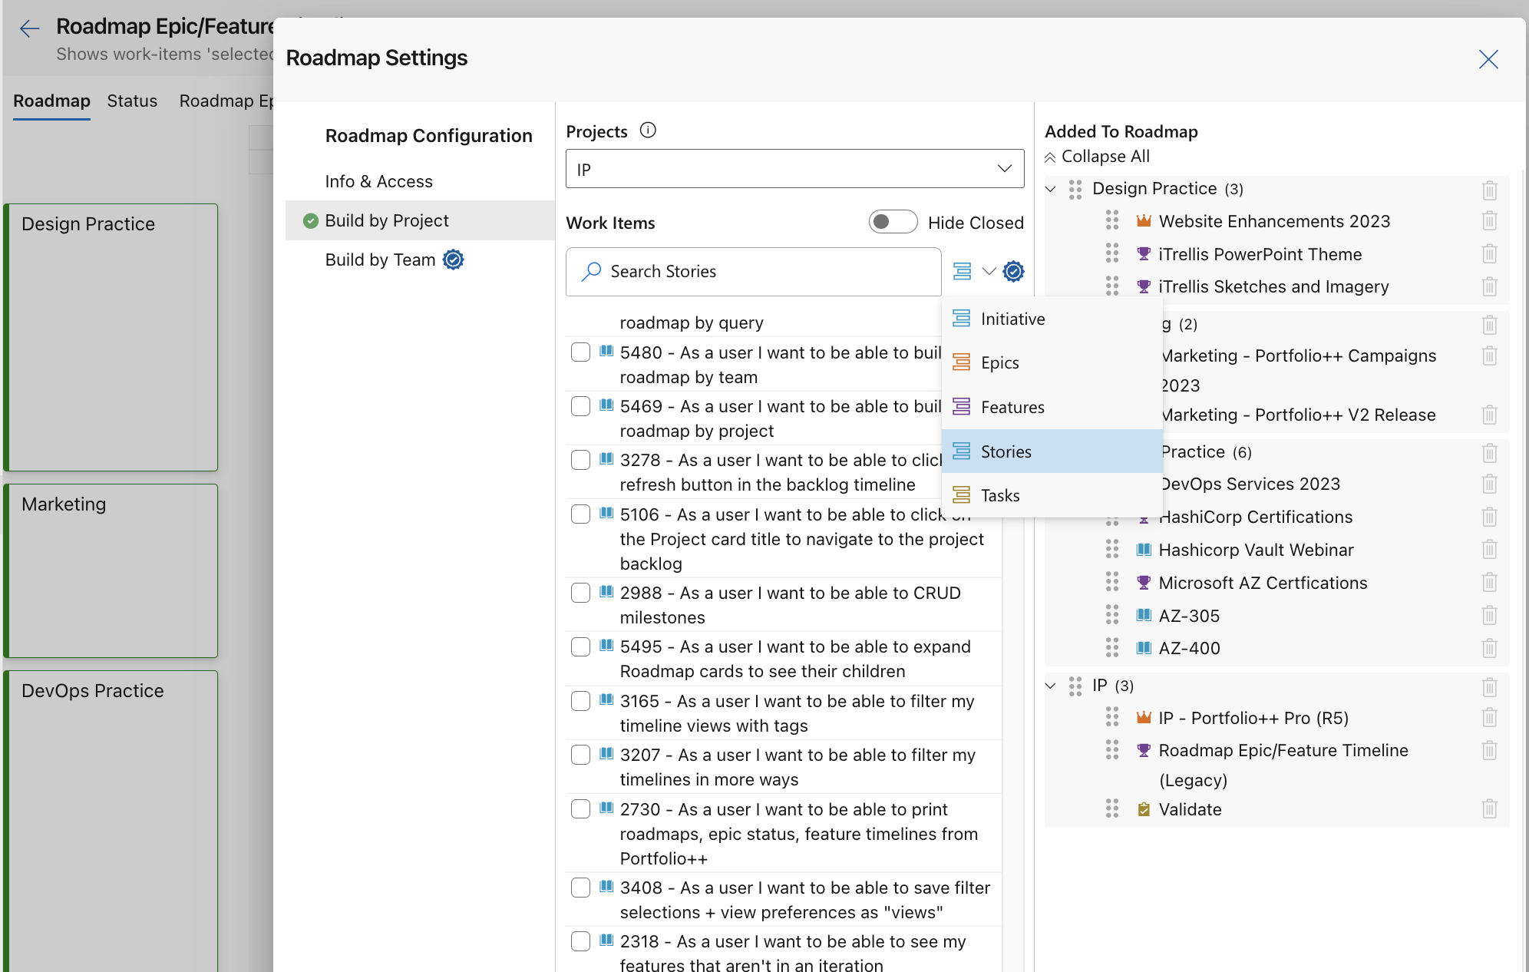Click the back arrow icon

pos(29,29)
